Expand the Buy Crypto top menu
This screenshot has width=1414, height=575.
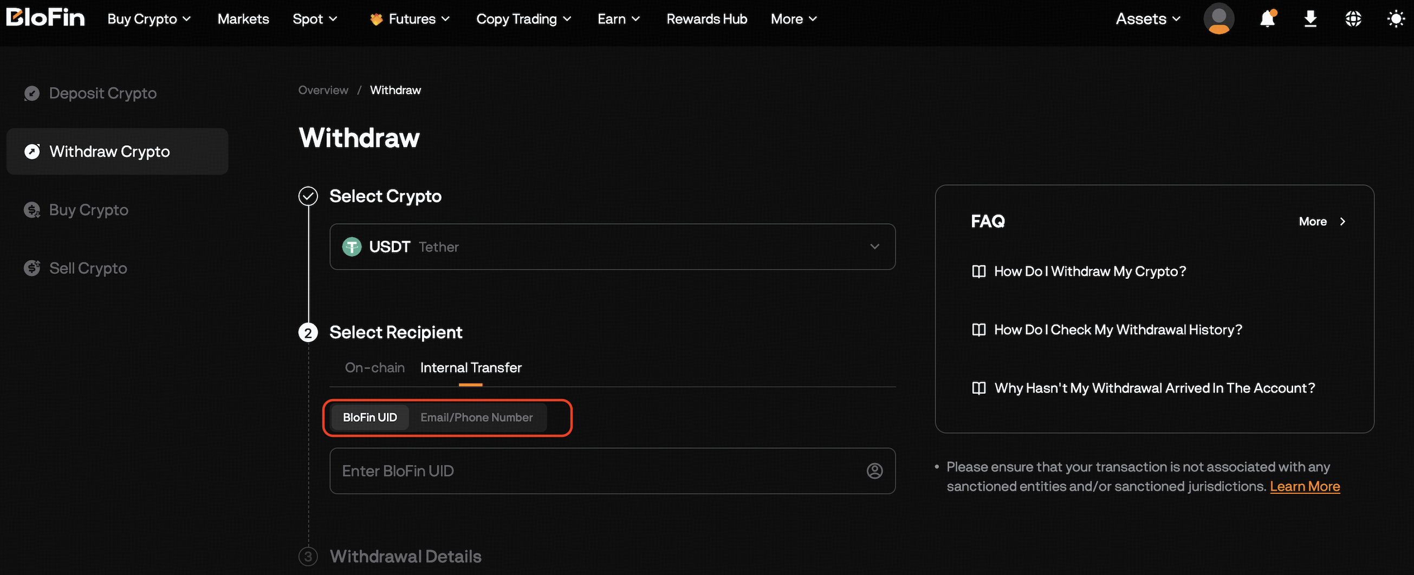(150, 19)
